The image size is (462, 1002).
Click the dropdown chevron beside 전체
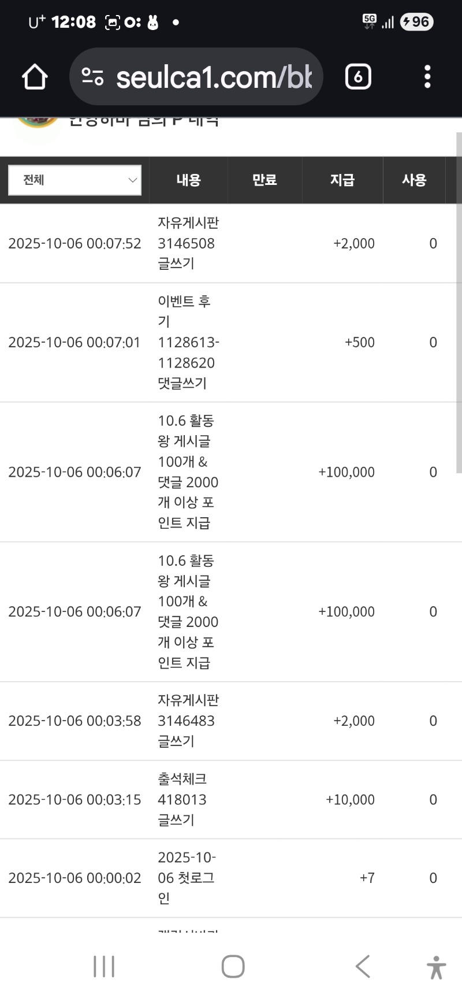132,180
